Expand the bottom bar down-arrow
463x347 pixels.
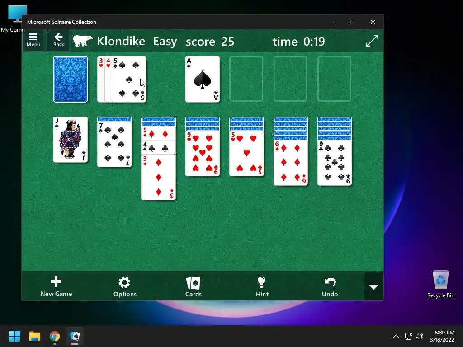click(374, 287)
